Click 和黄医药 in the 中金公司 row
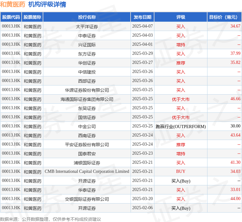This screenshot has height=222, width=242. (x=32, y=126)
